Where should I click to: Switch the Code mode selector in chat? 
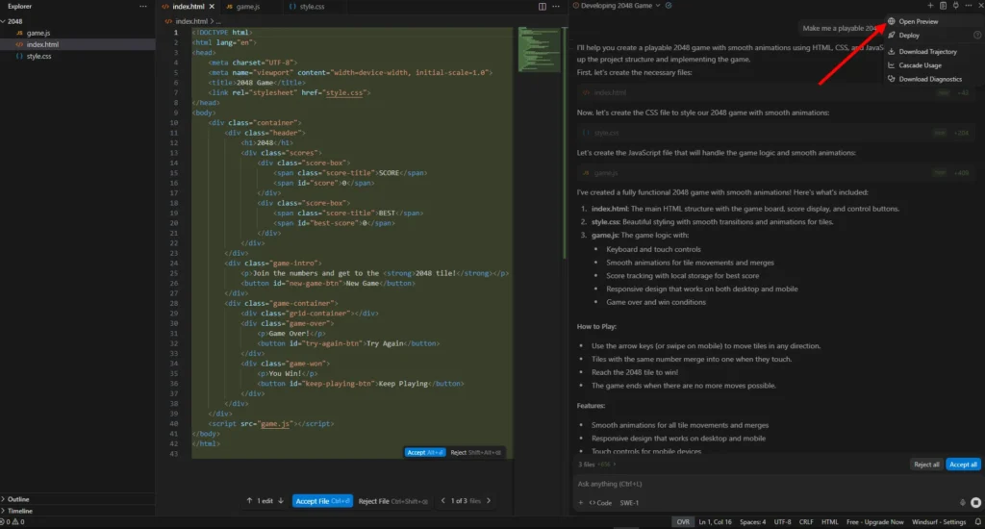coord(600,503)
